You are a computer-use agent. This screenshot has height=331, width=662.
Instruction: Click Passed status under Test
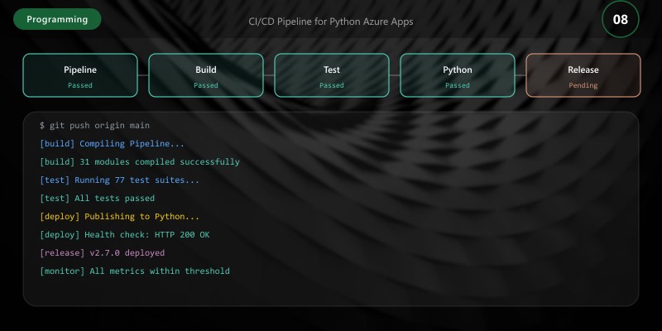pos(332,85)
